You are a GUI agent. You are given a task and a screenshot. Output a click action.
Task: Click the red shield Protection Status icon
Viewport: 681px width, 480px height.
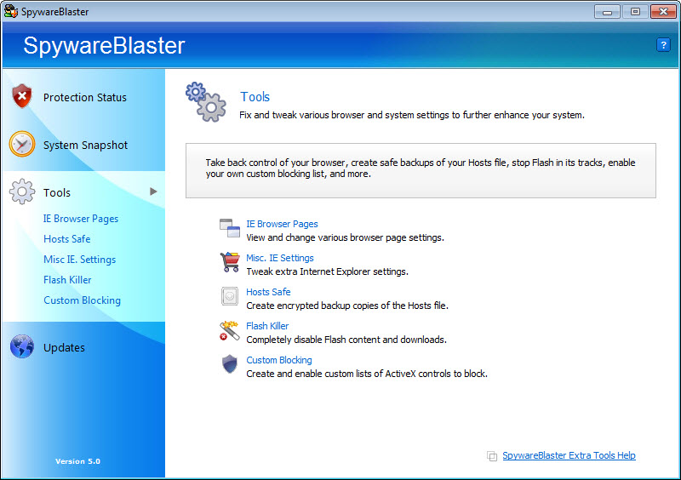coord(22,96)
